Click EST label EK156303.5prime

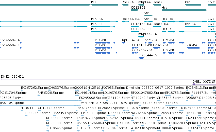coord(163,108)
